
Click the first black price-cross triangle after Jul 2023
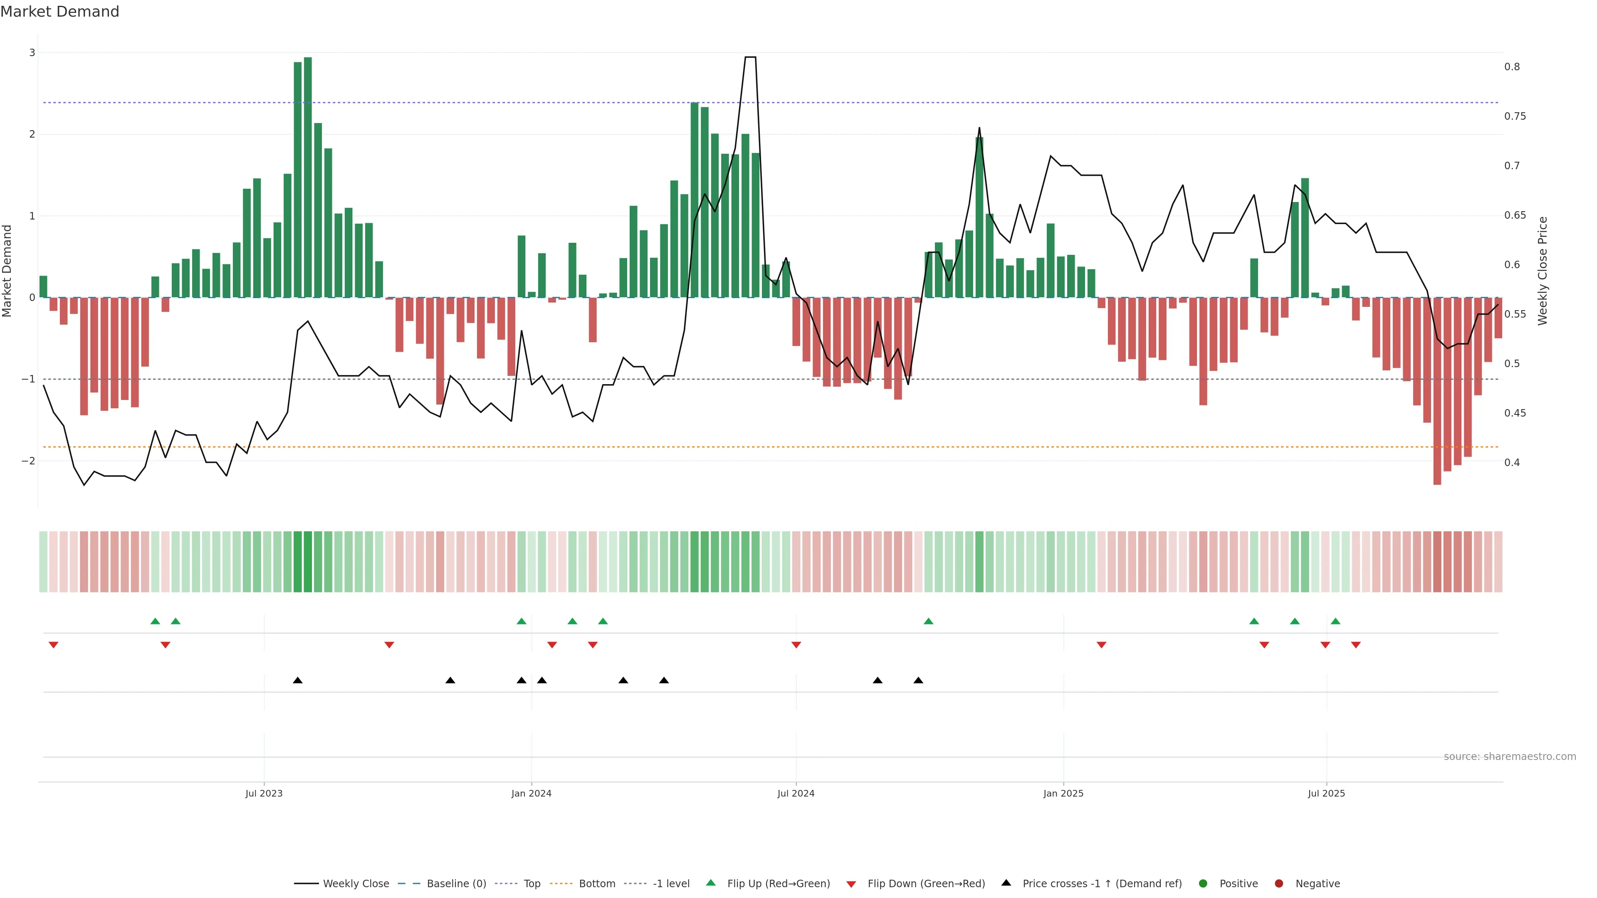pos(298,681)
